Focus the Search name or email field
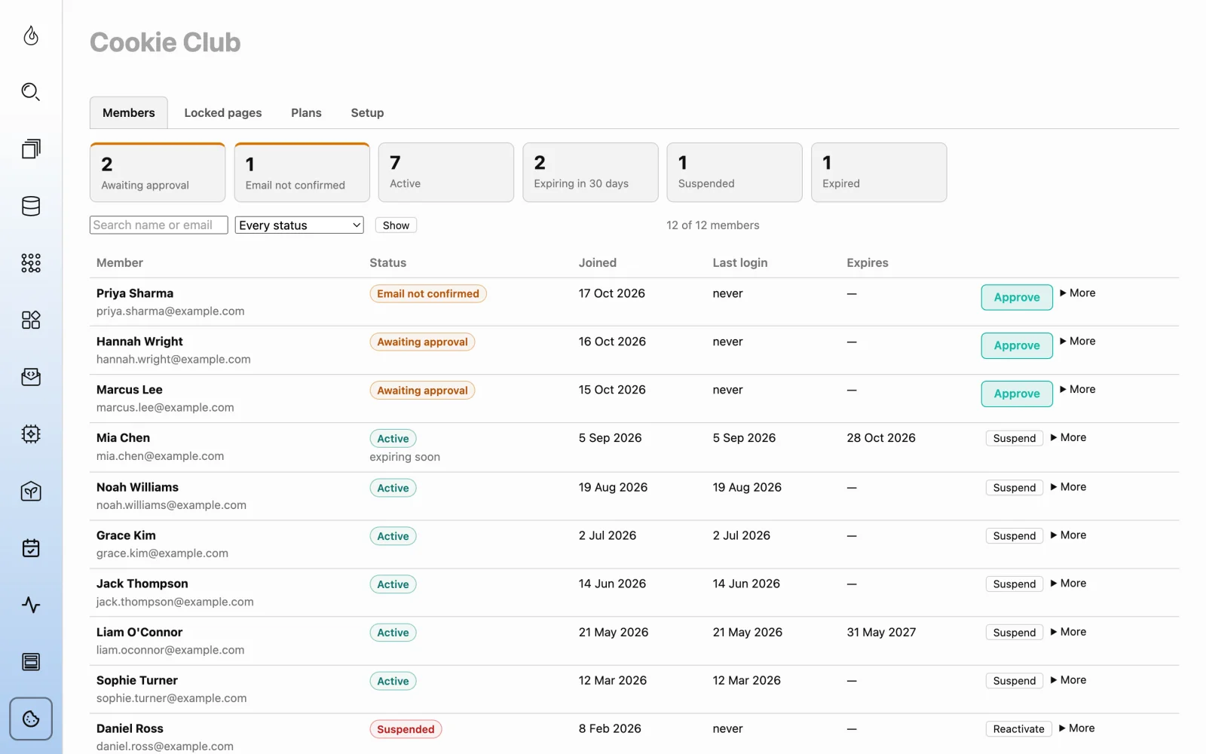This screenshot has height=754, width=1206. tap(158, 225)
